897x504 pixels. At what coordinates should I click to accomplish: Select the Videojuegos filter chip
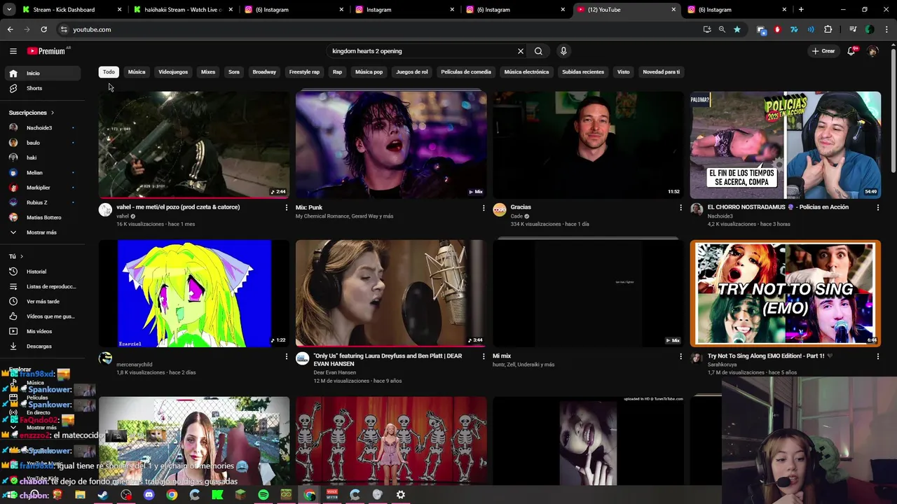[173, 72]
